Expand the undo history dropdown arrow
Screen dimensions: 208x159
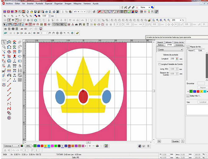79,12
